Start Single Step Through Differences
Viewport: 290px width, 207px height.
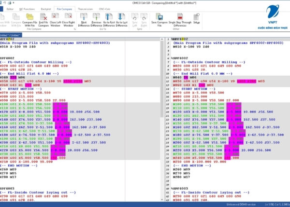coord(180,20)
